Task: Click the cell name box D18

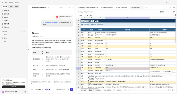Action: 81,15
